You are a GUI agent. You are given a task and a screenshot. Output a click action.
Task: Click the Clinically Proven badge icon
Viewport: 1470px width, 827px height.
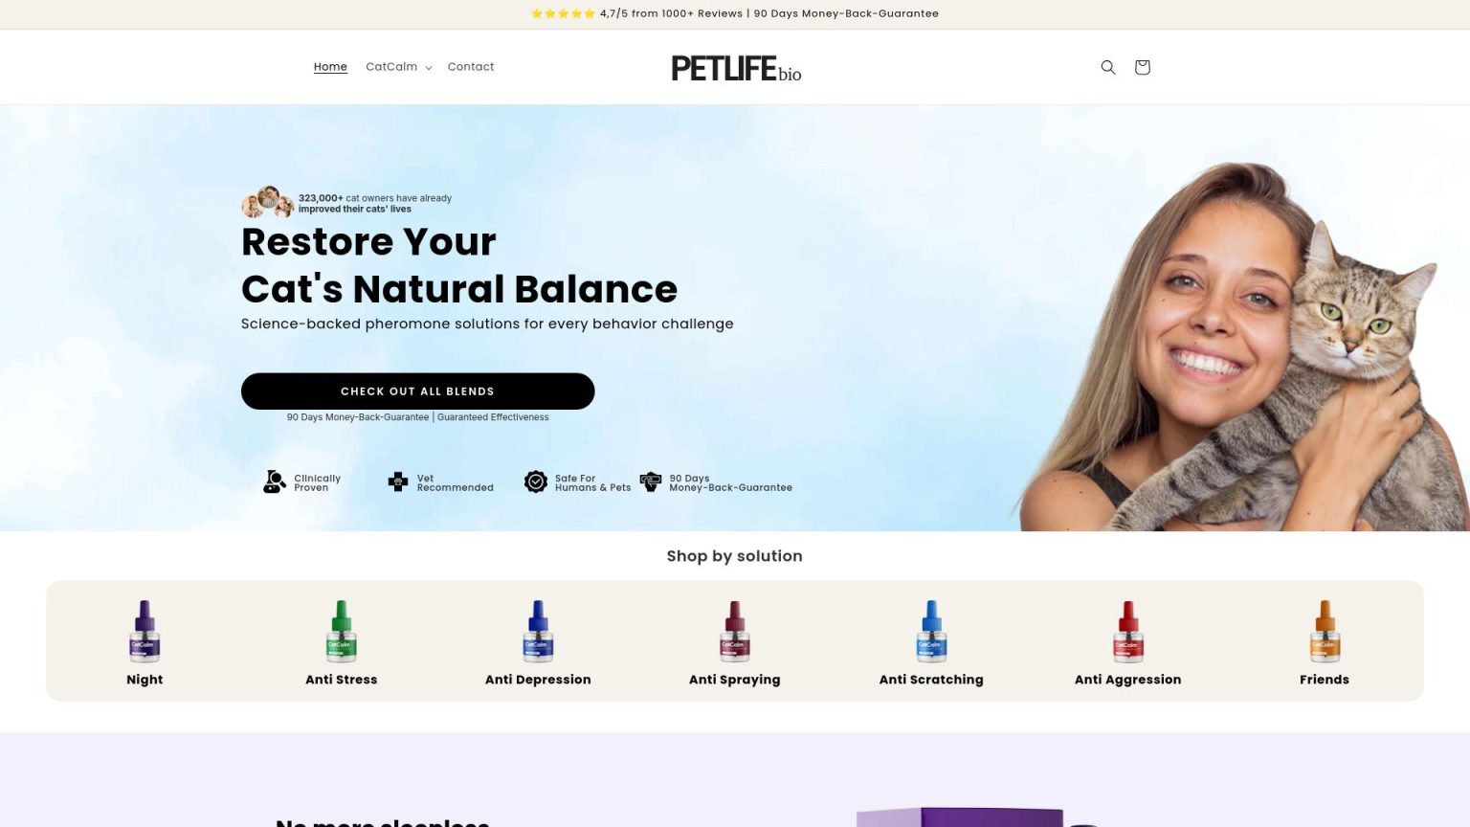click(x=275, y=481)
